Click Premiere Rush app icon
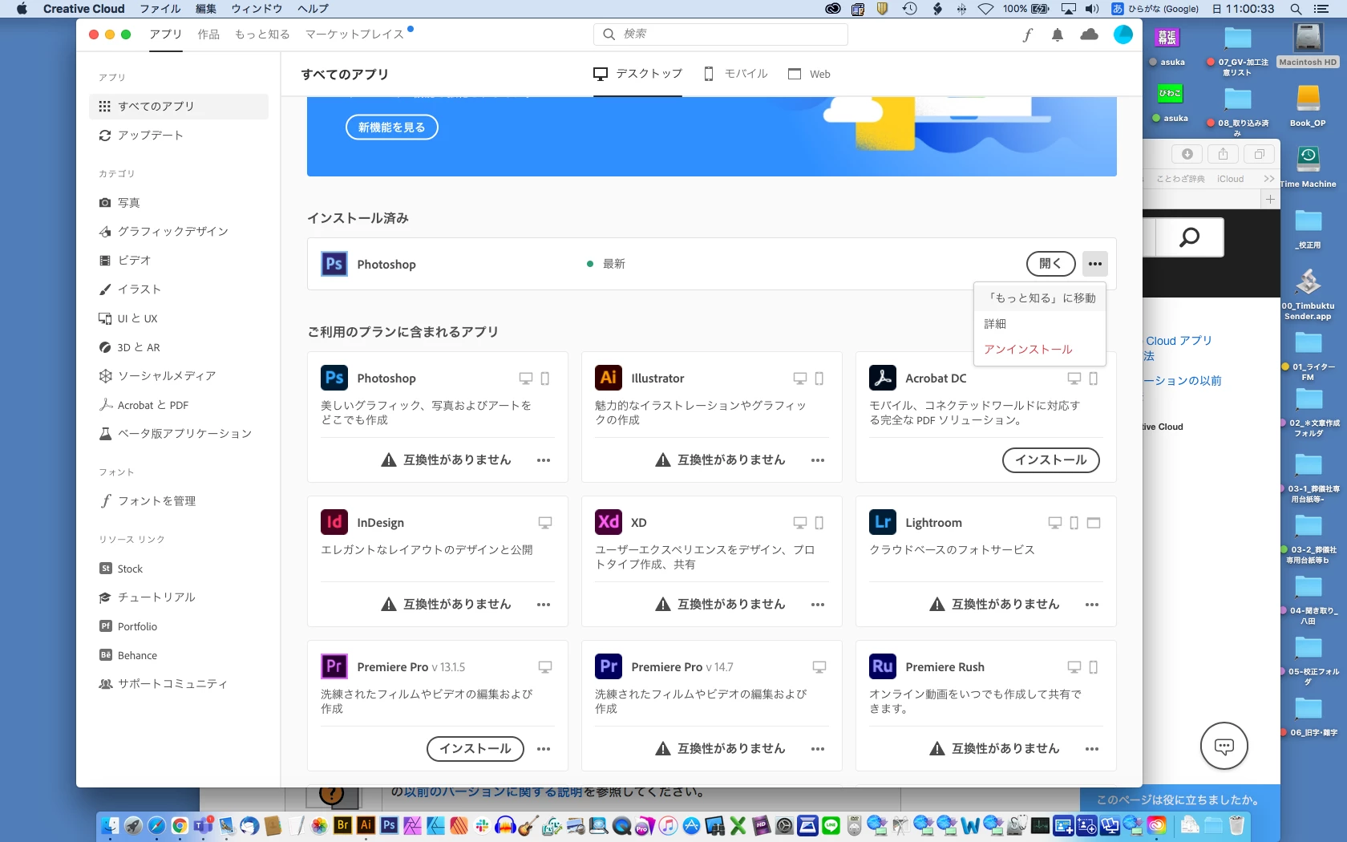Screen dimensions: 1347x842 click(x=883, y=666)
